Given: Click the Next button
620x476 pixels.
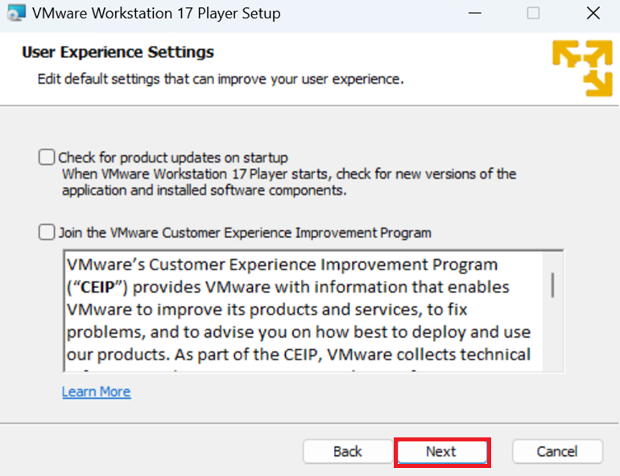Looking at the screenshot, I should click(442, 452).
